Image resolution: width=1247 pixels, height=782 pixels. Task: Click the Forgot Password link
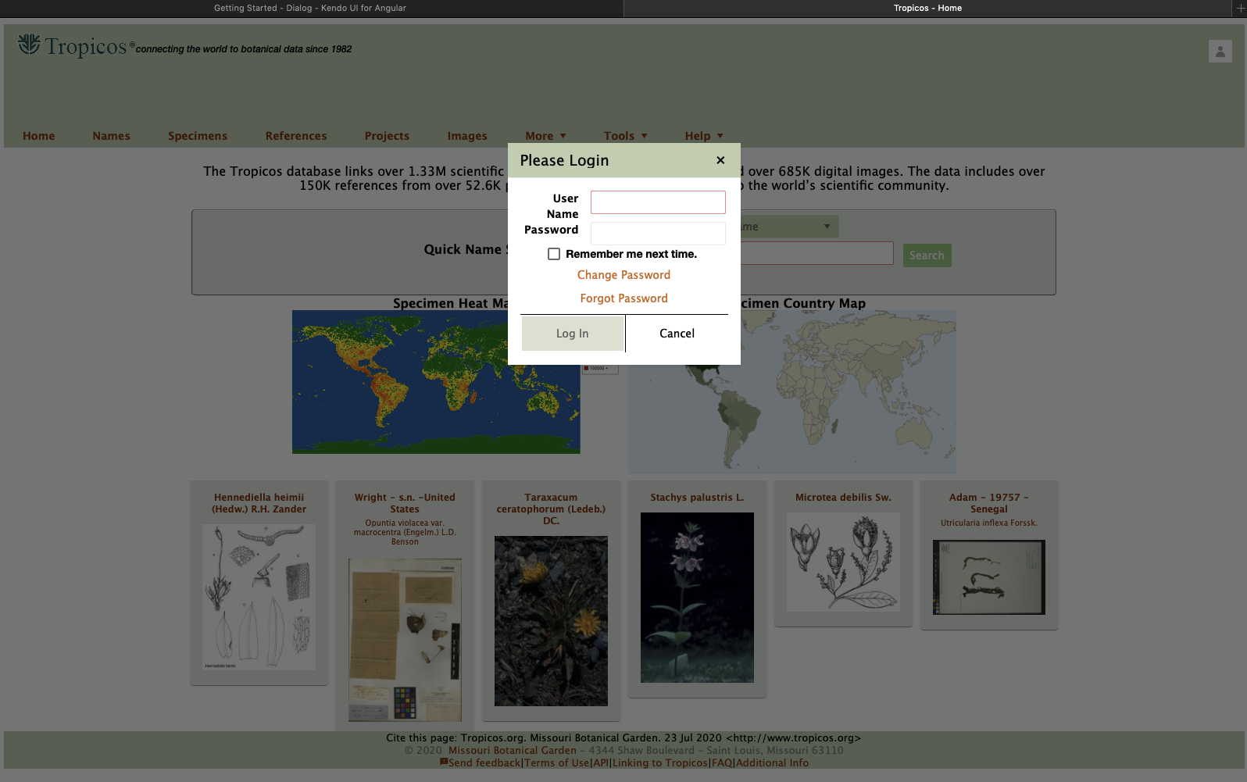coord(623,298)
